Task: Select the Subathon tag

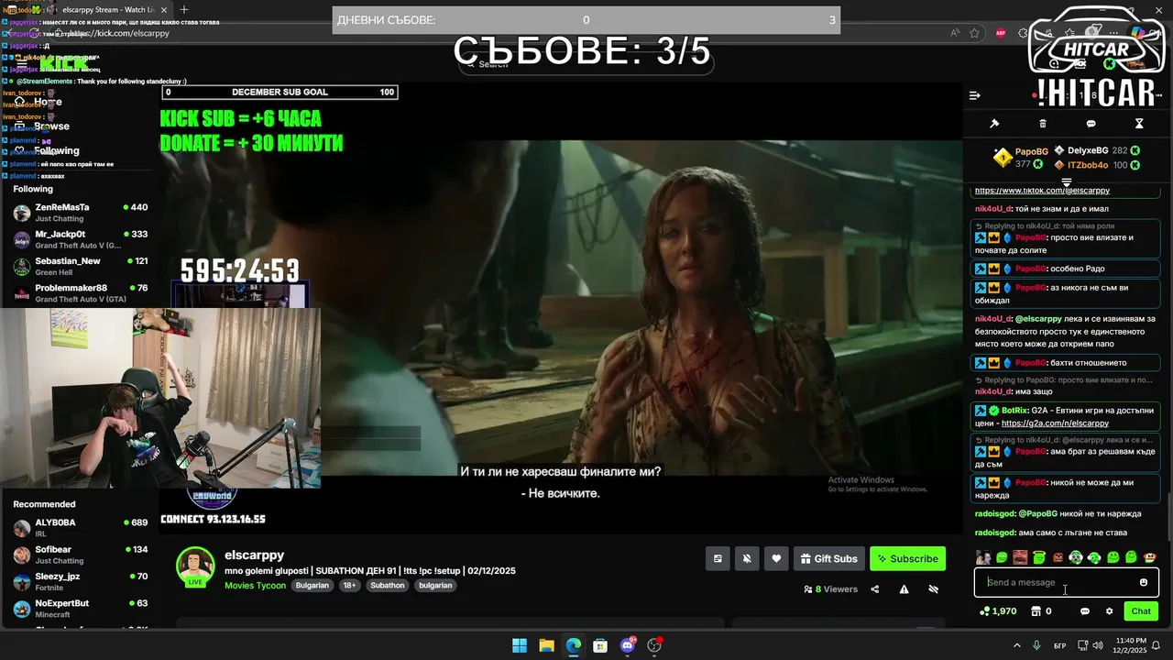Action: click(387, 585)
